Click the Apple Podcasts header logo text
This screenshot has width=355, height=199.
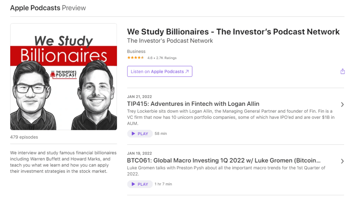click(x=35, y=8)
